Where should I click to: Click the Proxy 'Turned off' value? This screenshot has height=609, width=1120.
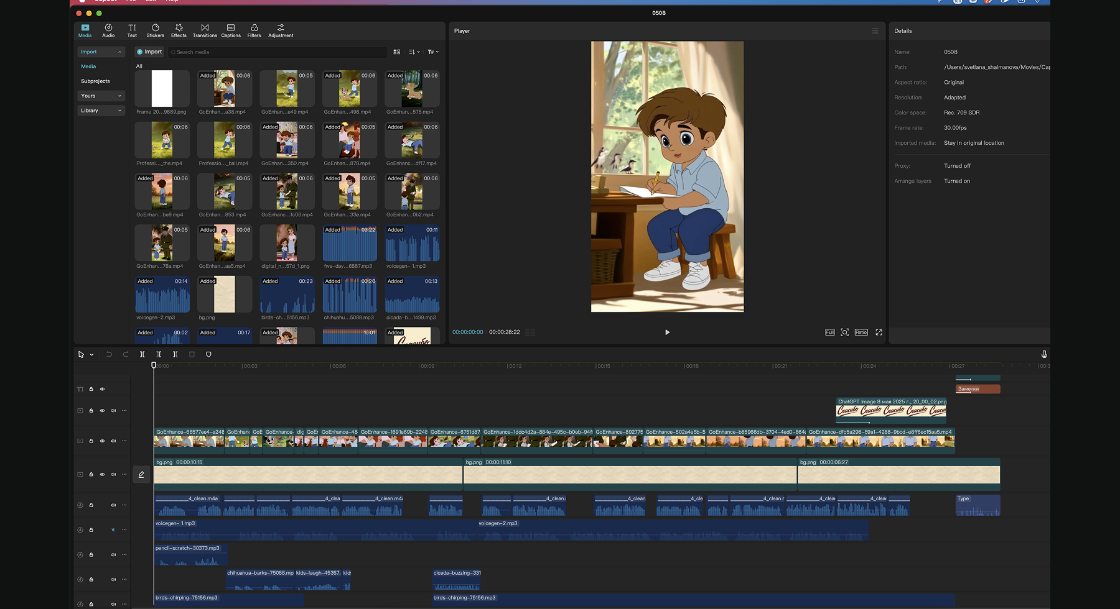957,166
